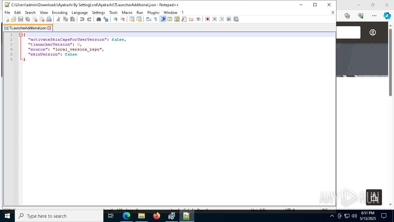Click the "skinVersion" key text

coord(44,54)
